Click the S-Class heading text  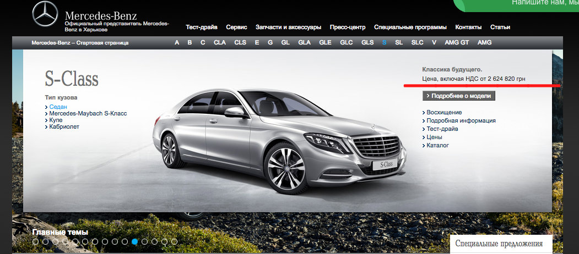coord(72,79)
